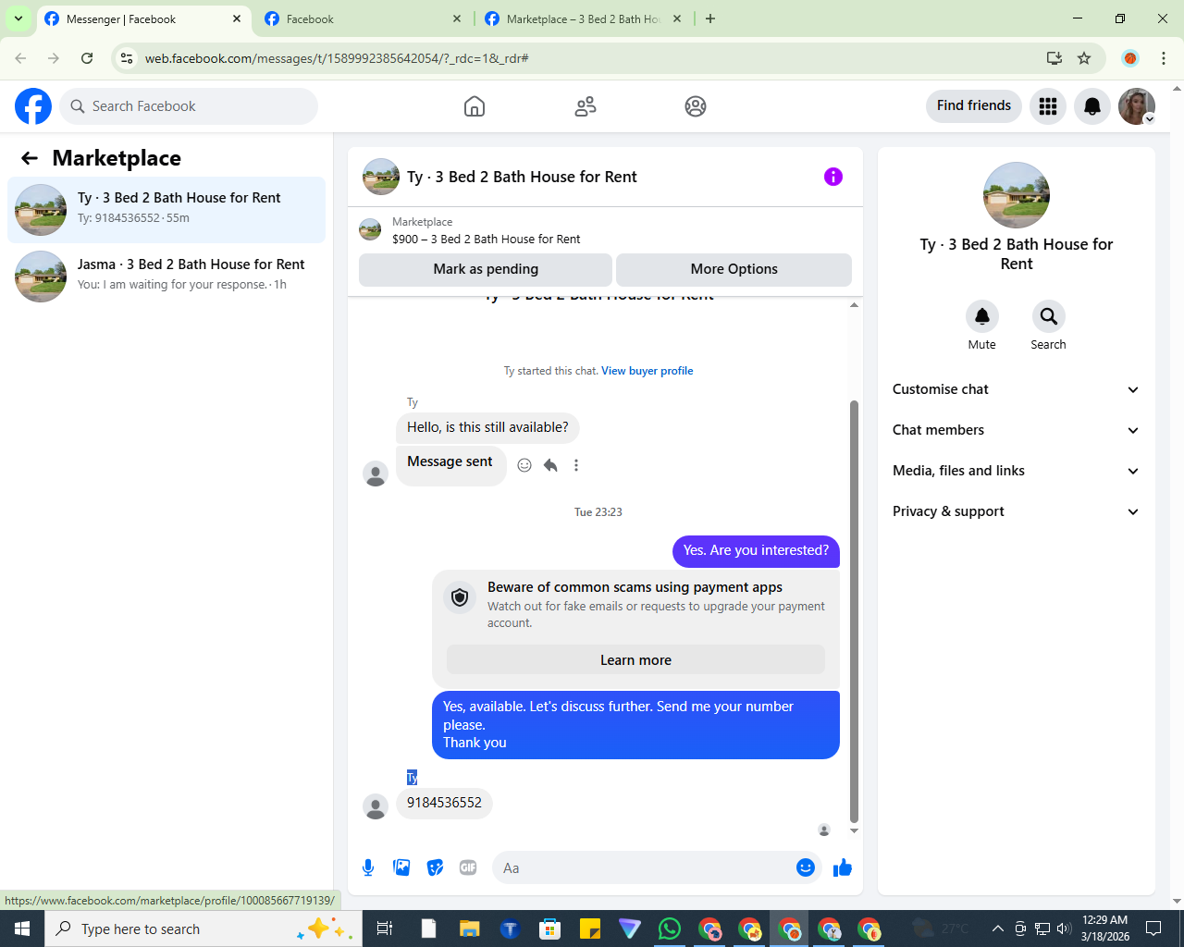Image resolution: width=1184 pixels, height=947 pixels.
Task: Open a new Chrome tab
Action: [710, 18]
